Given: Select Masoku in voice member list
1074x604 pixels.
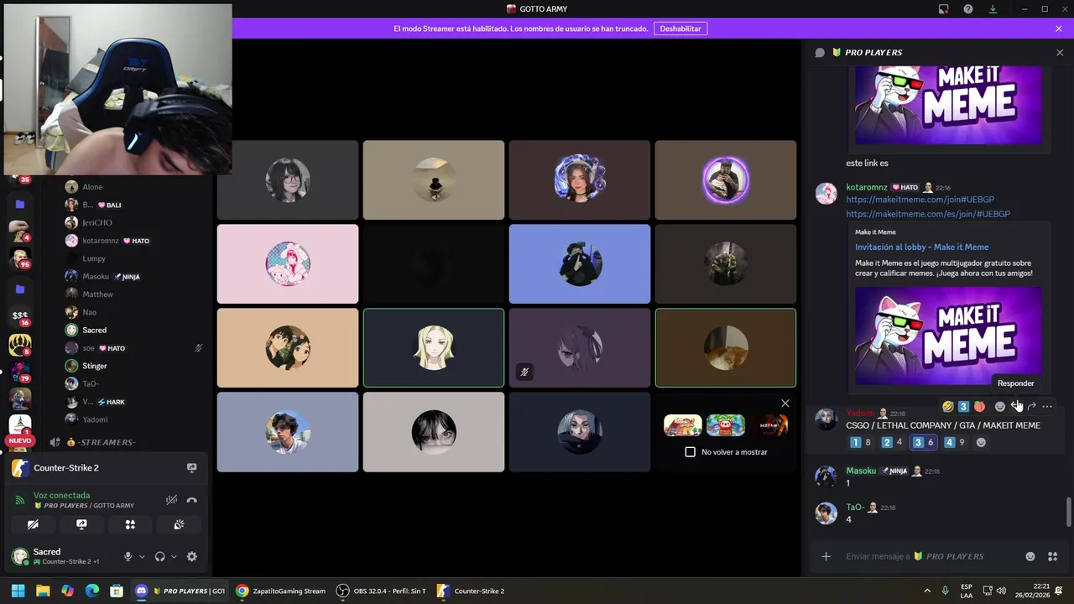Looking at the screenshot, I should pyautogui.click(x=134, y=276).
